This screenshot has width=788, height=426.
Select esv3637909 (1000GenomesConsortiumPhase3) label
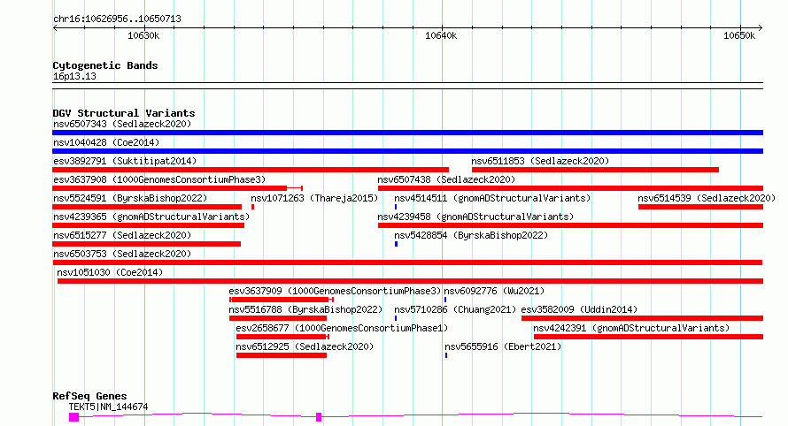(x=335, y=291)
